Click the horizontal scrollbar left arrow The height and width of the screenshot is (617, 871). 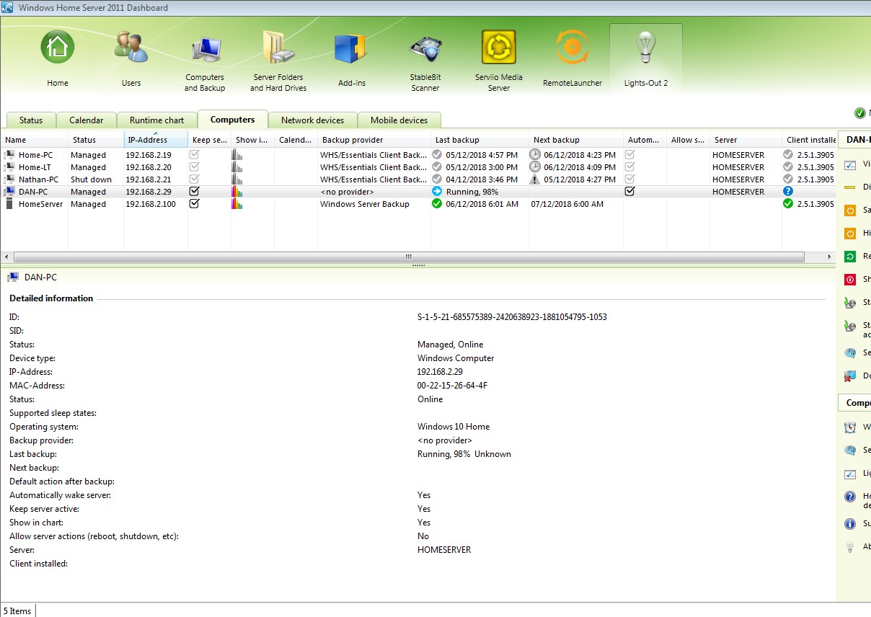pyautogui.click(x=7, y=257)
